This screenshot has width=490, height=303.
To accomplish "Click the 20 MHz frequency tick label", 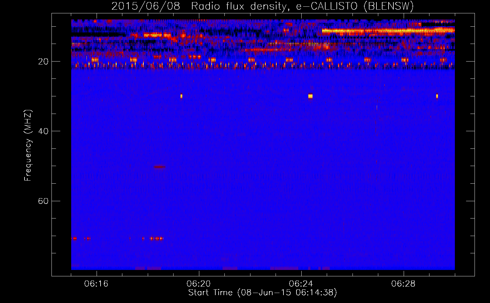I will (x=43, y=62).
